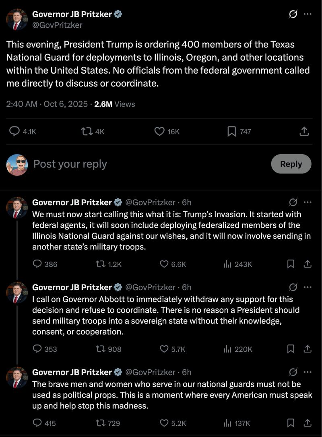Share the 'political props' post
This screenshot has height=437, width=322.
point(308,423)
